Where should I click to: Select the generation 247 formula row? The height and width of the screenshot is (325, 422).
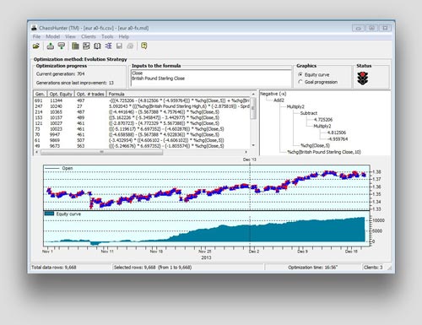click(x=142, y=106)
